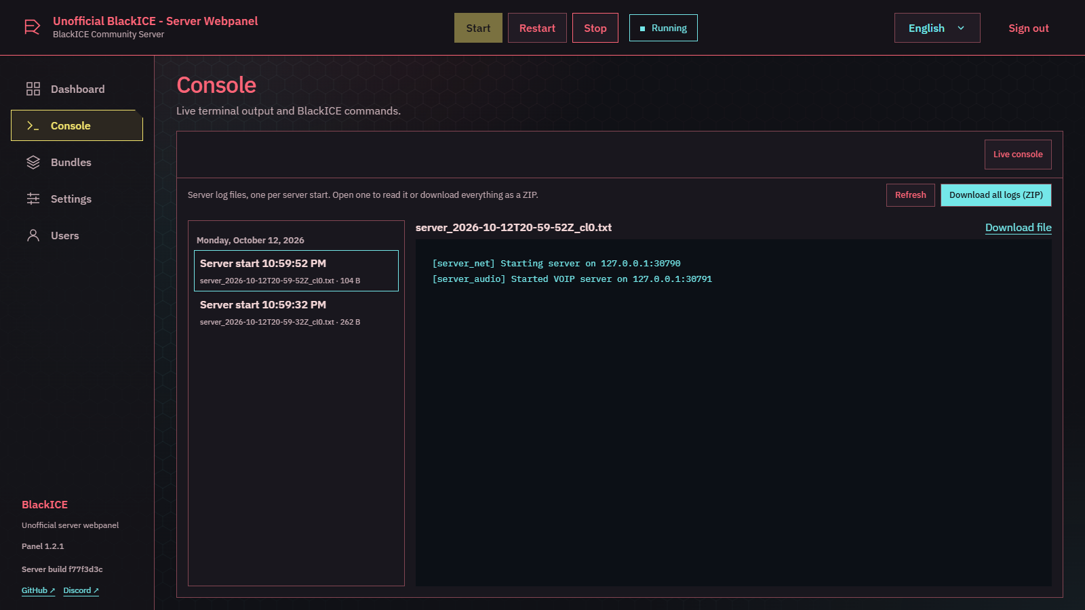Go to the Bundles section
The width and height of the screenshot is (1085, 610).
pyautogui.click(x=77, y=162)
